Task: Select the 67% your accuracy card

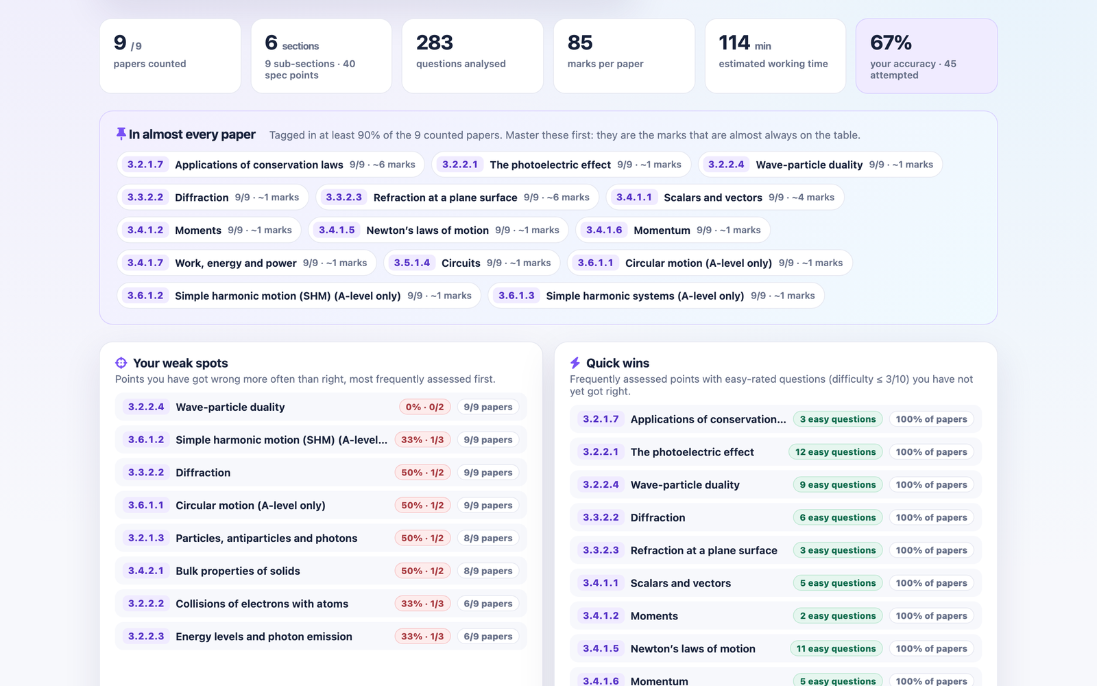Action: point(926,56)
